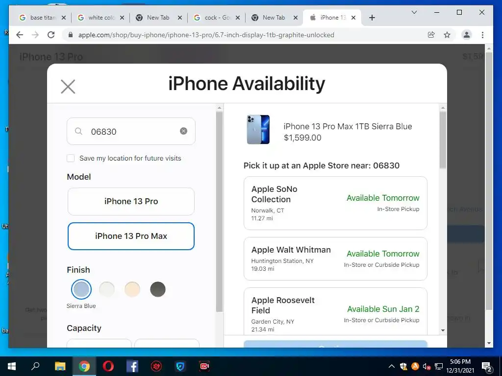
Task: Choose the Sierra Blue finish swatch
Action: click(x=81, y=289)
